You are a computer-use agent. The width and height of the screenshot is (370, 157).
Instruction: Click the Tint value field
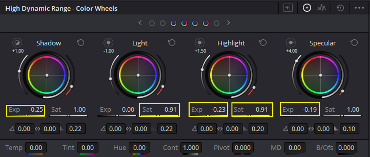pos(87,148)
